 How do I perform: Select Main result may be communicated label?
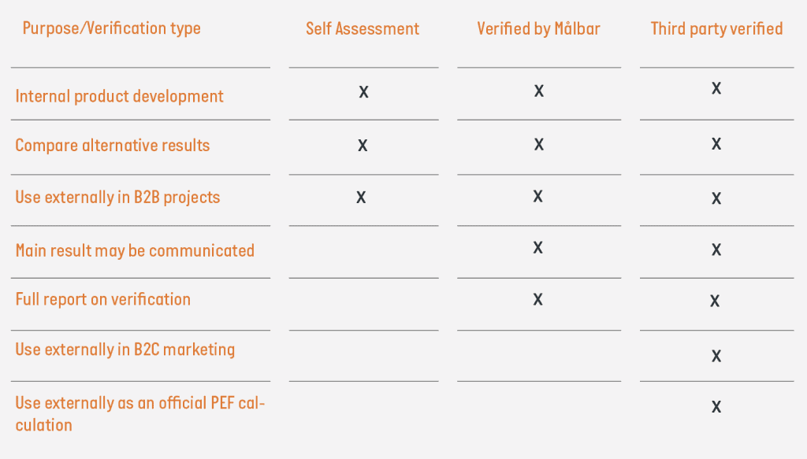(x=135, y=251)
